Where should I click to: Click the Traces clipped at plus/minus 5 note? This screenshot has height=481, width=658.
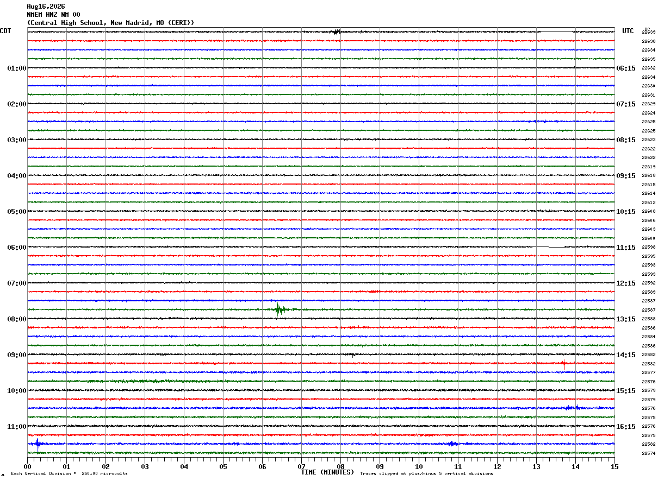(x=426, y=473)
